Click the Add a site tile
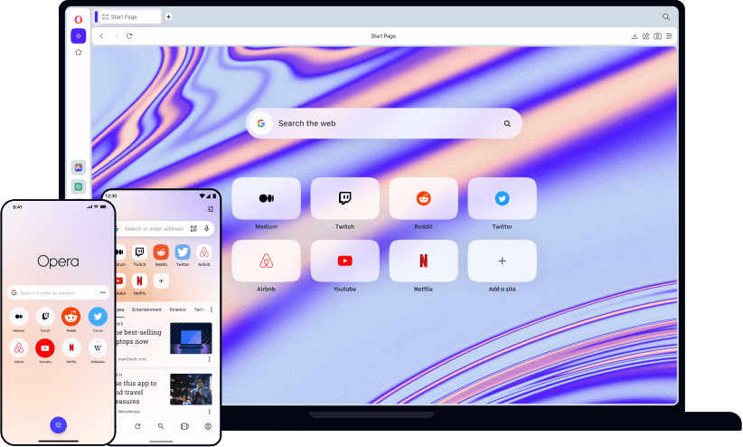 [503, 261]
